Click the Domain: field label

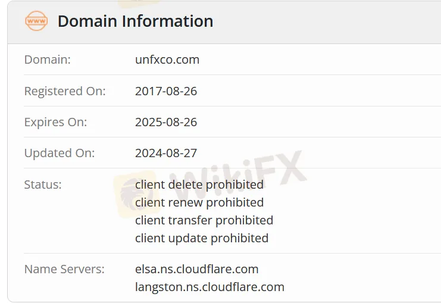pos(47,60)
